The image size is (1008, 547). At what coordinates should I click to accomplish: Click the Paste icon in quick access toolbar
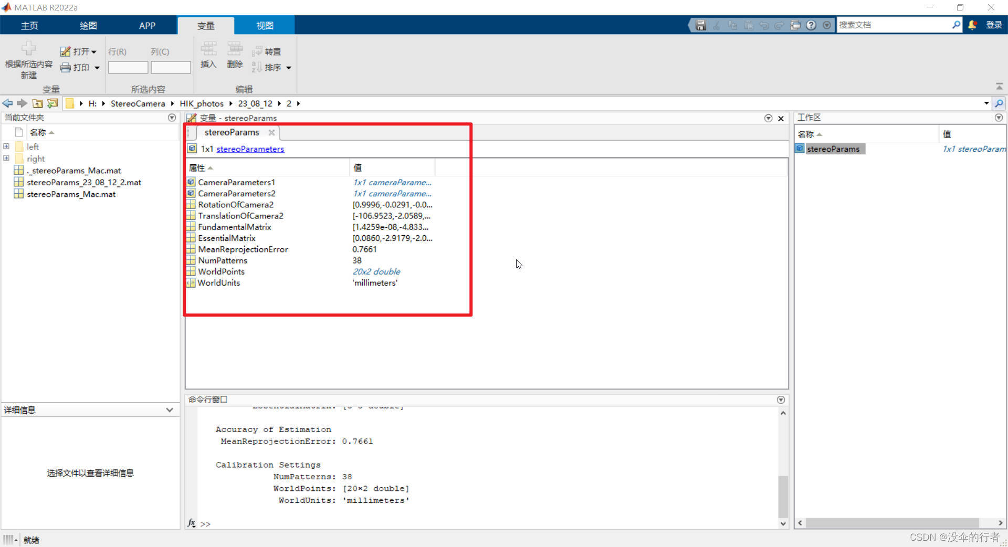click(x=748, y=25)
